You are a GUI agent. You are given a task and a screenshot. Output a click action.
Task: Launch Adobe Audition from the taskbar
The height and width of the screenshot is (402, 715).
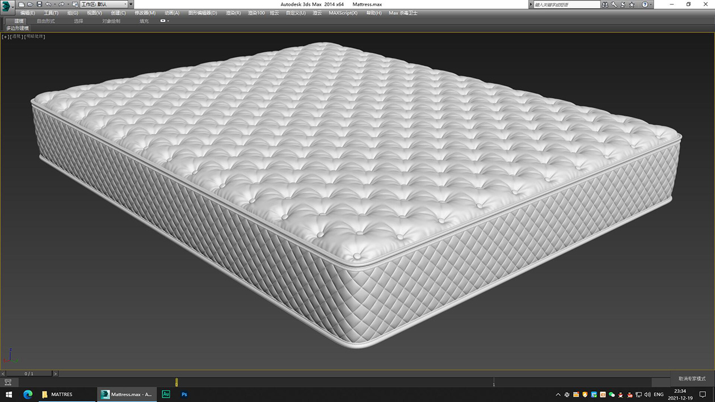click(166, 394)
